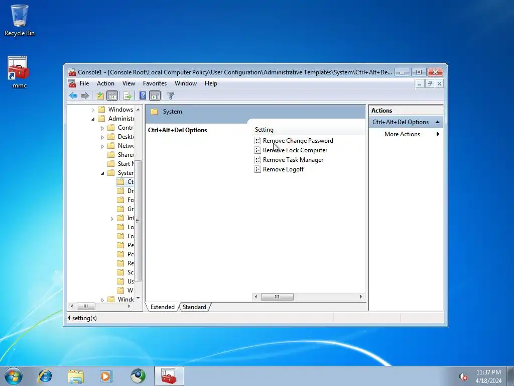514x386 pixels.
Task: Select the Scripts tree folder
Action: tap(125, 272)
